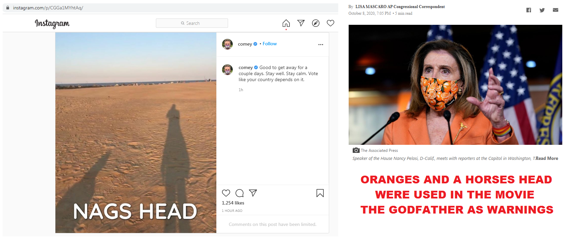Screen dimensions: 568x237
Task: Open the Explore compass icon
Action: 316,23
